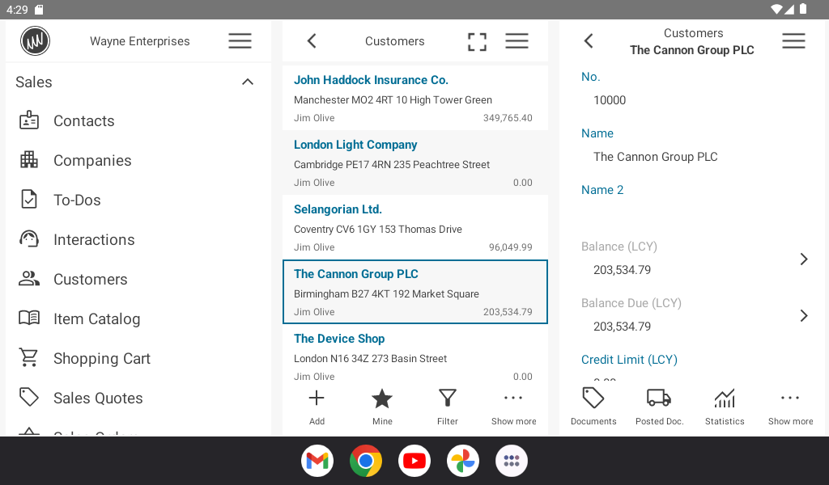Click Cambridge PE17 4RN address text
The width and height of the screenshot is (829, 485).
click(x=392, y=165)
